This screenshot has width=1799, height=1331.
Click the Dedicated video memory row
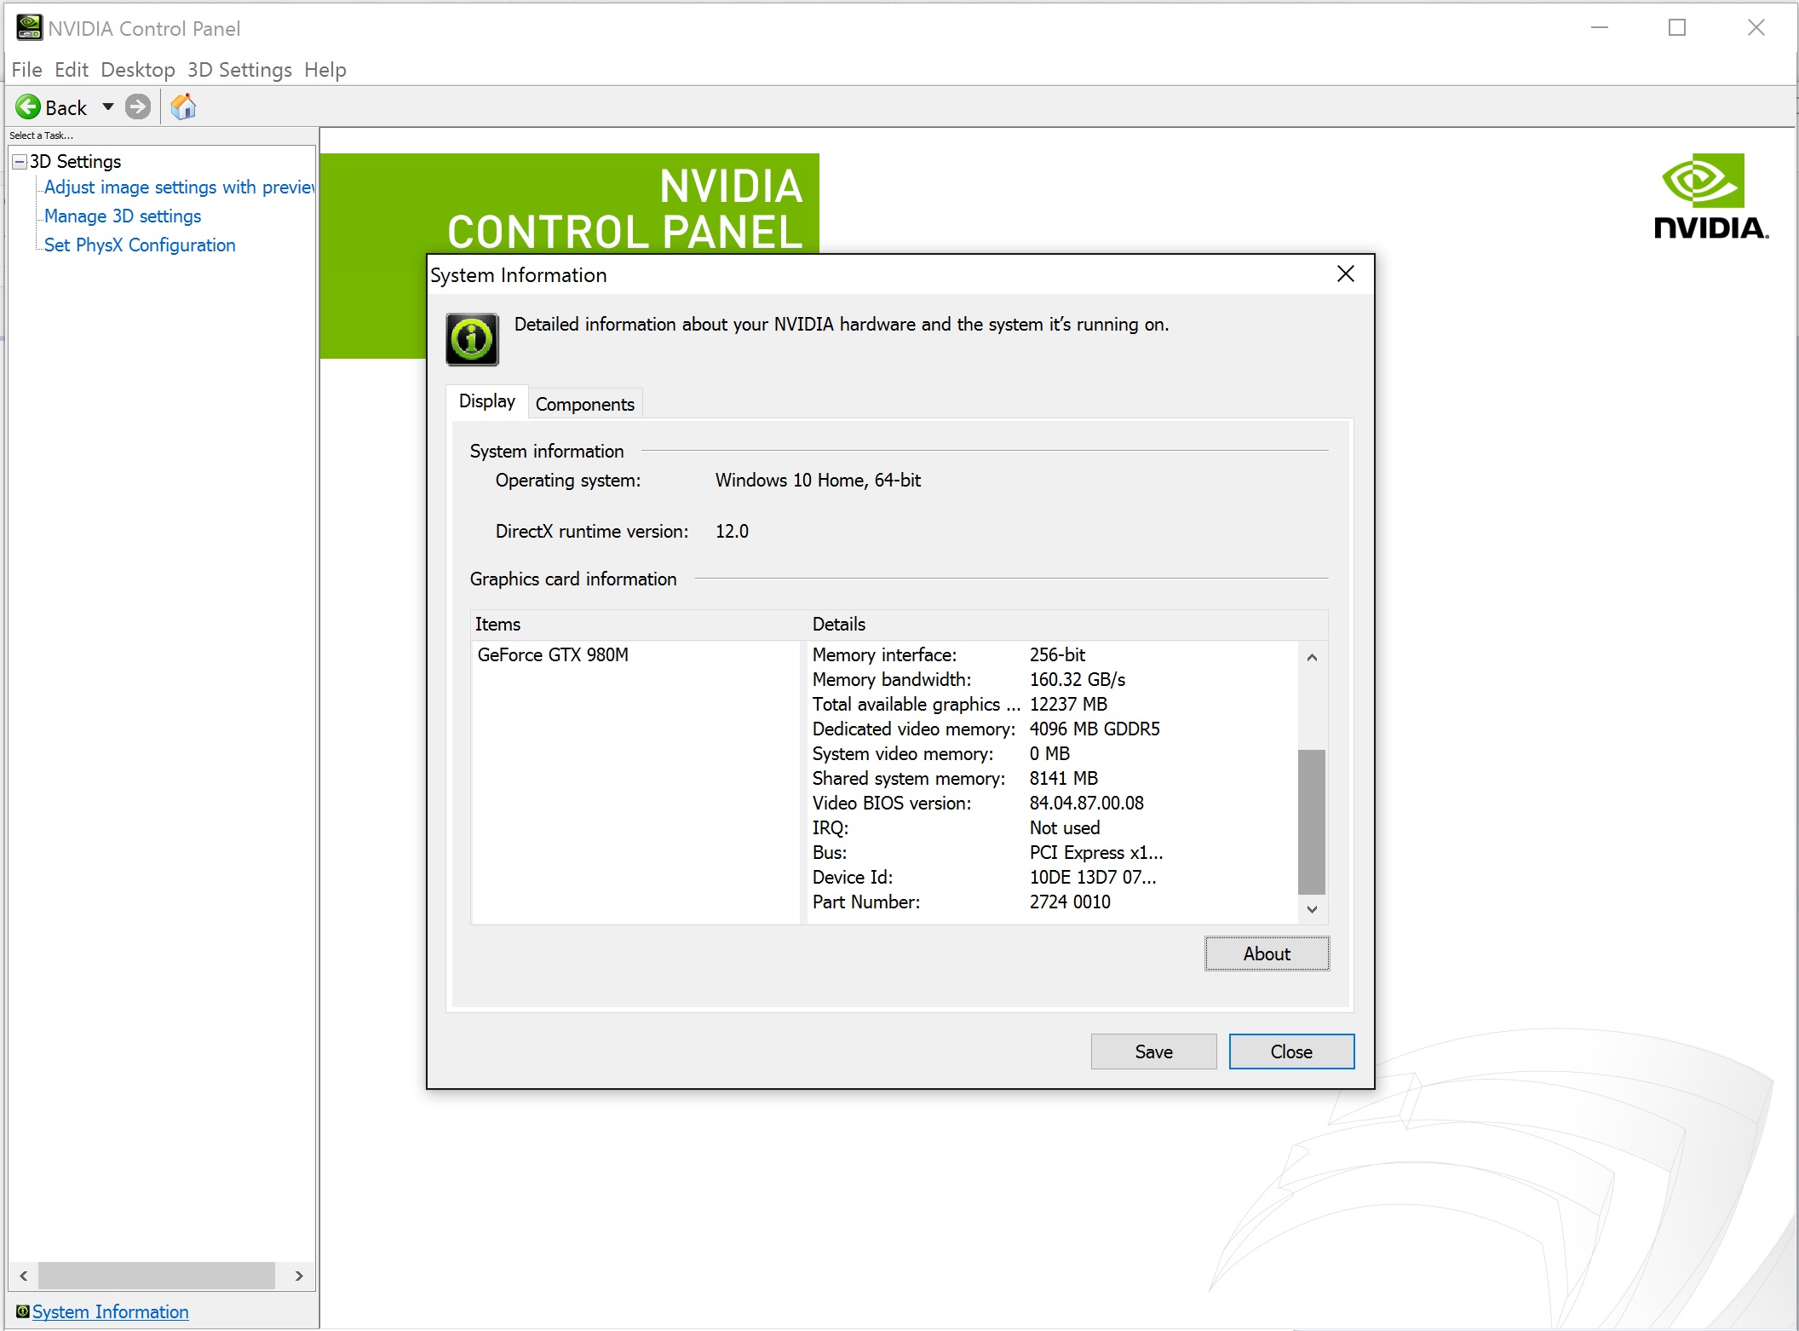[1053, 729]
